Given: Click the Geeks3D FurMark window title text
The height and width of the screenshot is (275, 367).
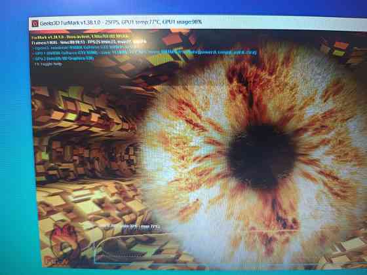Looking at the screenshot, I should click(70, 23).
